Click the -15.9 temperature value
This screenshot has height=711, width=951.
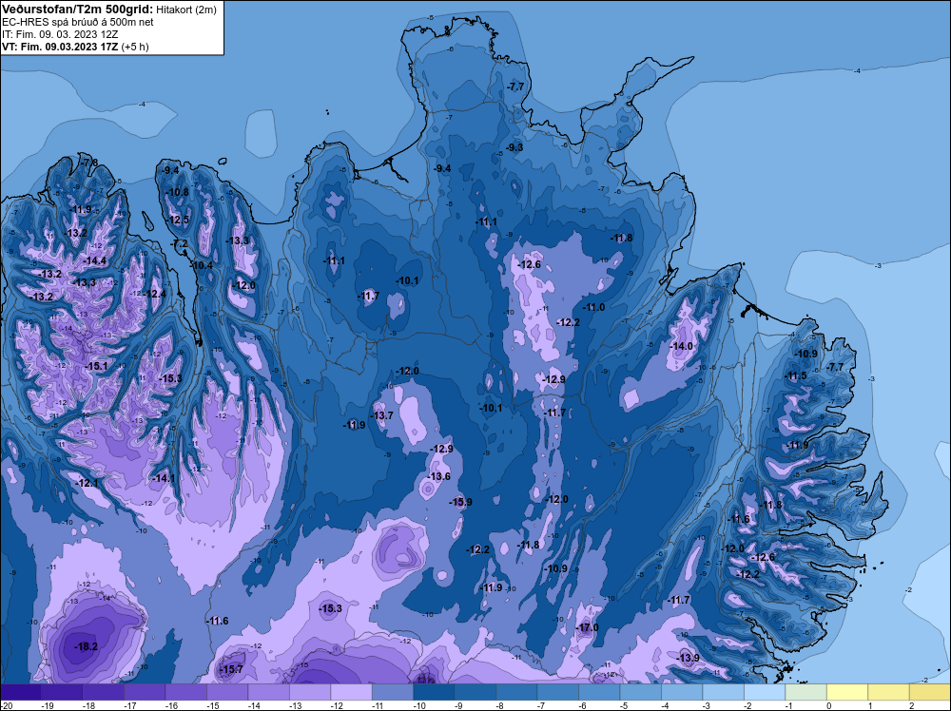(460, 502)
